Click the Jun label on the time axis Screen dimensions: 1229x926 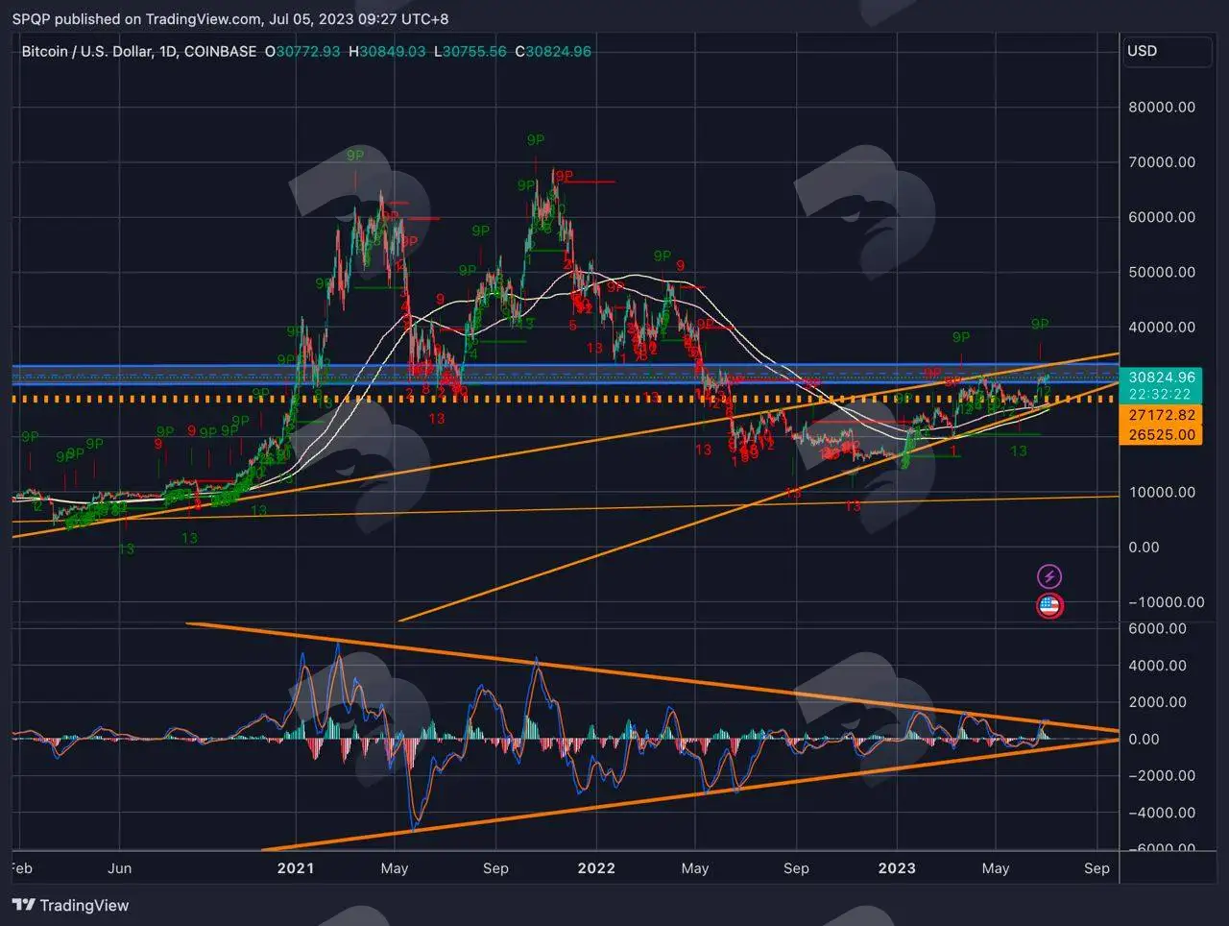pos(119,868)
